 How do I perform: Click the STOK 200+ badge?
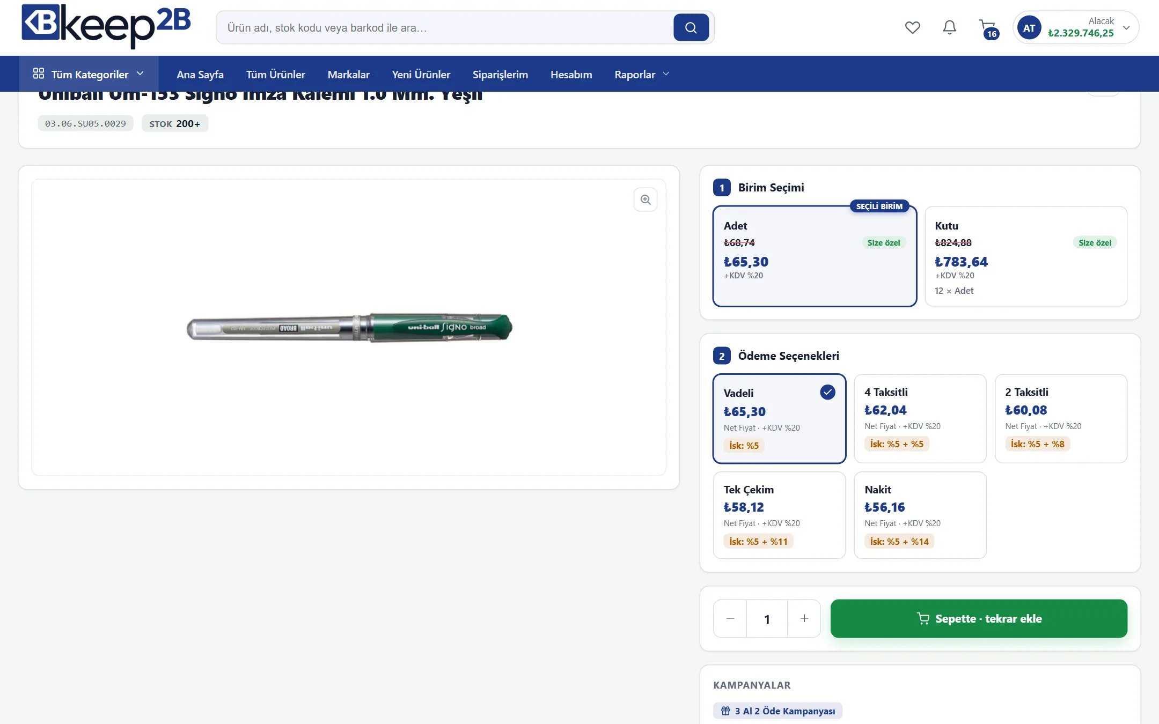(x=174, y=123)
